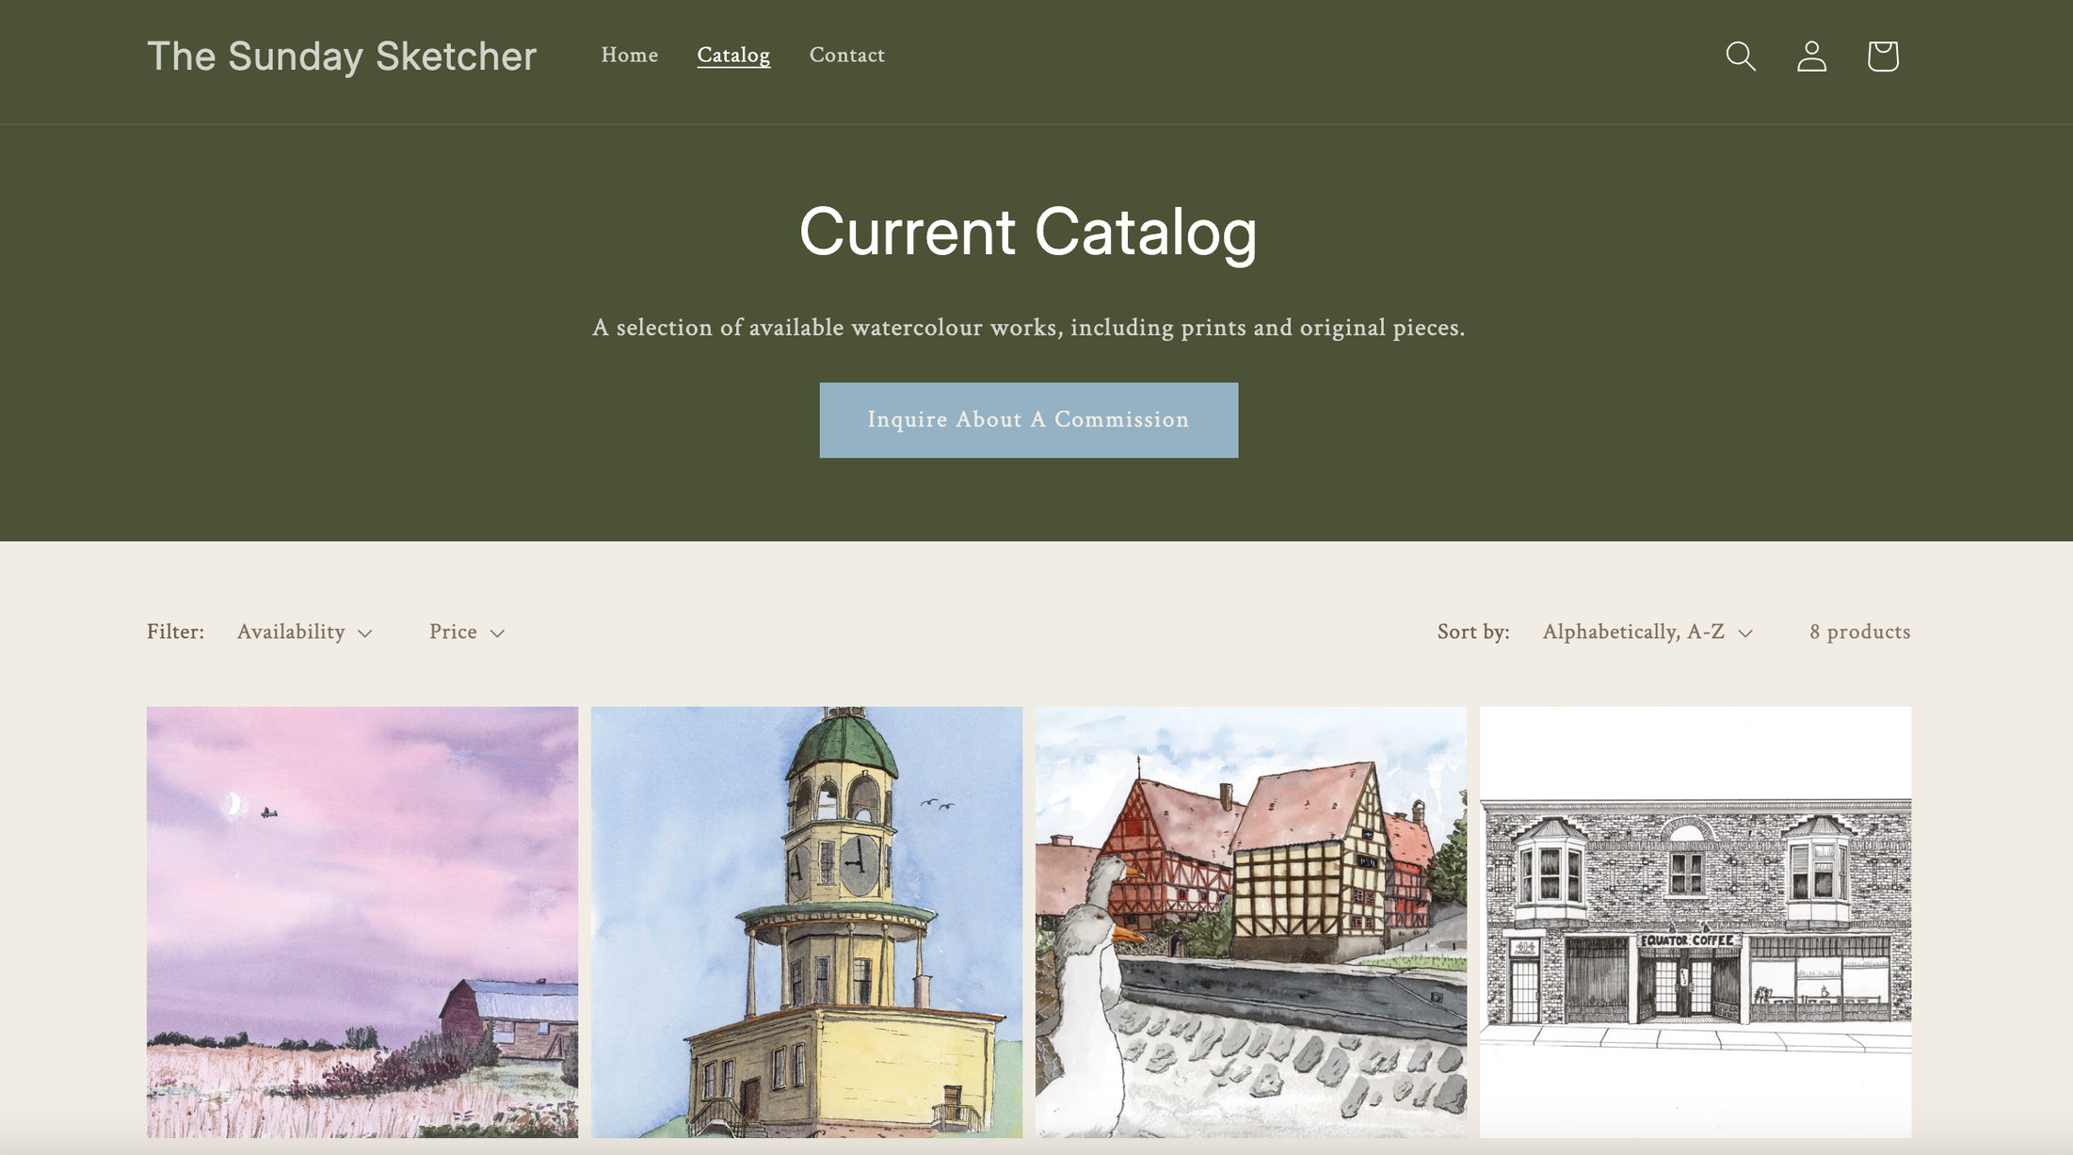Open the search magnifier icon

[1740, 56]
